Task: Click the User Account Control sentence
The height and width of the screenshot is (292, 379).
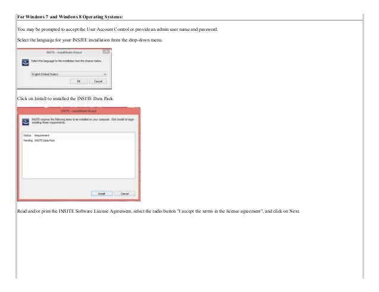Action: click(118, 30)
